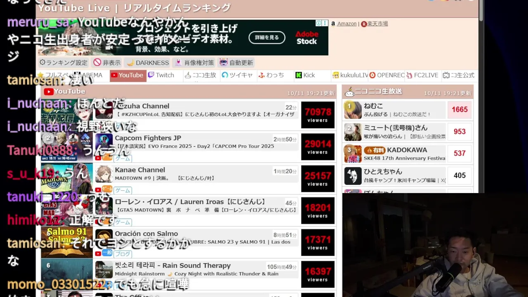The width and height of the screenshot is (528, 297).
Task: Open the Kanae Channel title link
Action: [x=140, y=170]
